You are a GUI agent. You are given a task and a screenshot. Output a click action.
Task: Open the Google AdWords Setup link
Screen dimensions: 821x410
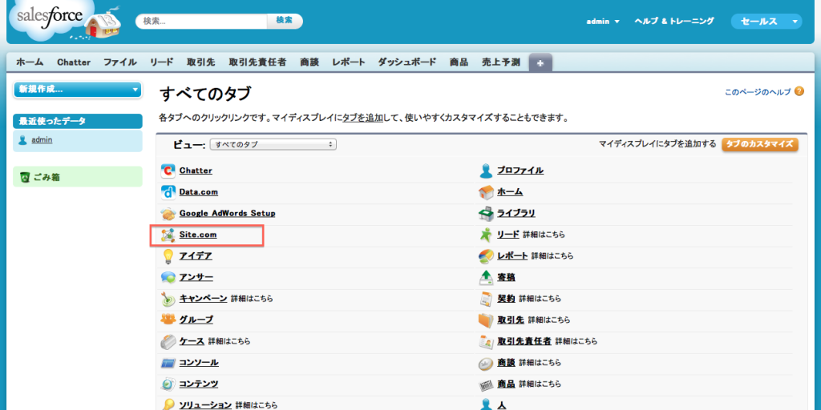pyautogui.click(x=227, y=213)
